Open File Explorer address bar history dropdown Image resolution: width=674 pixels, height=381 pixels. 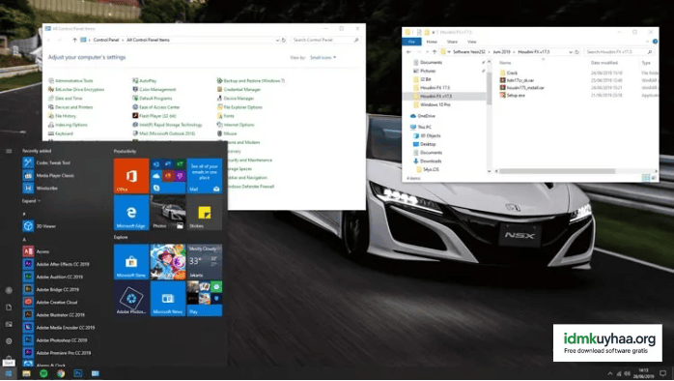571,51
